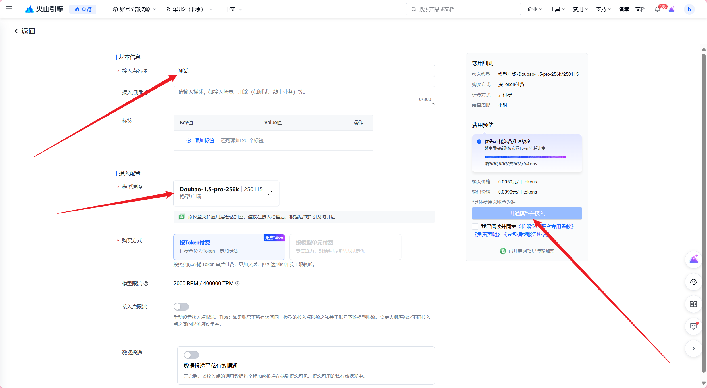
Task: Collapse the floating sidebar chevron button
Action: pyautogui.click(x=693, y=349)
